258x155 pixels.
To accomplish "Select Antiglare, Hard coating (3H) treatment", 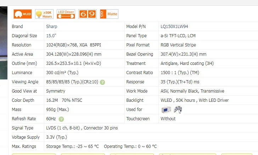I will pos(187,63).
